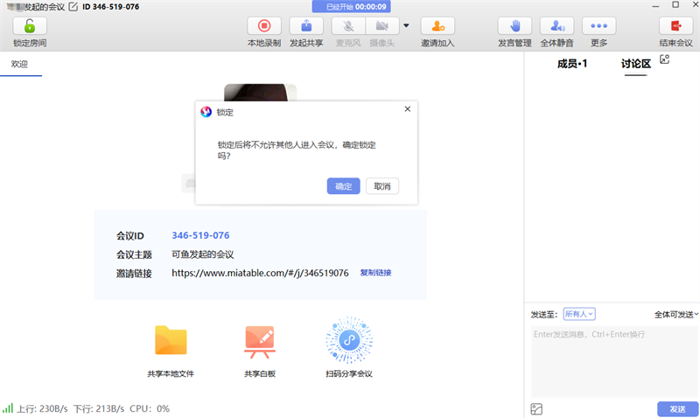This screenshot has height=418, width=700.
Task: Switch to the members (成员•1) tab
Action: coord(572,64)
